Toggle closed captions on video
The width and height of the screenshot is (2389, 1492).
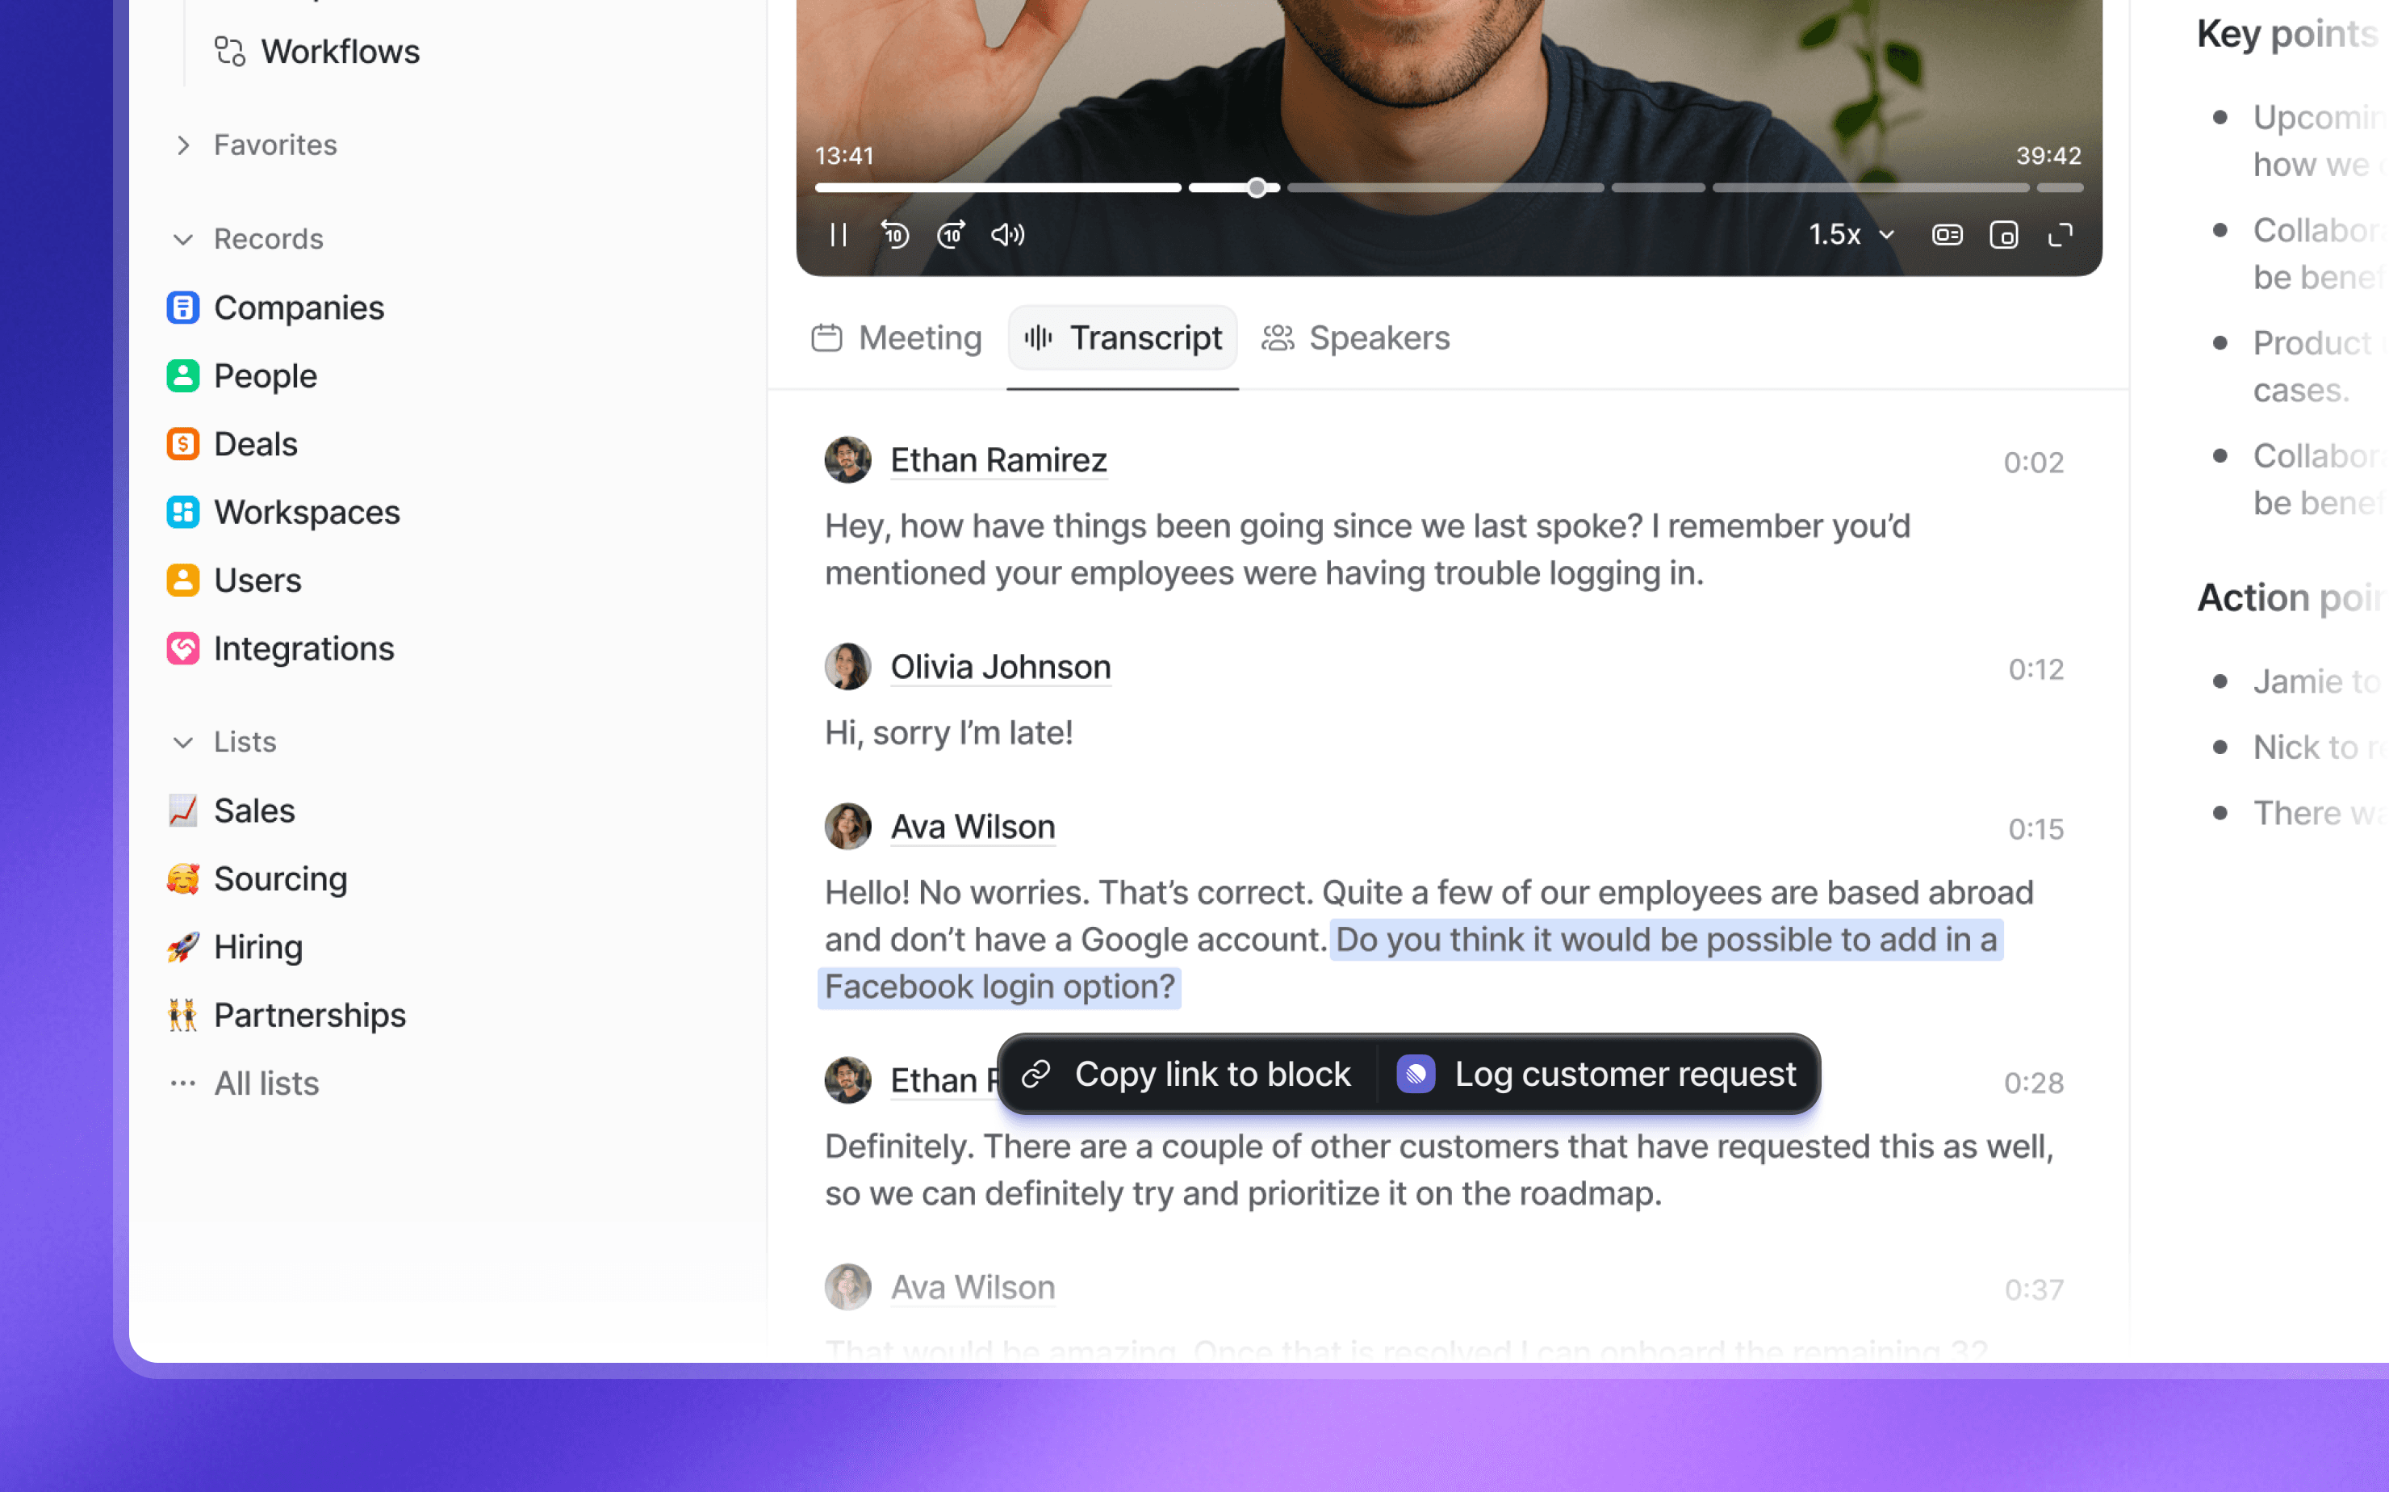pos(1947,235)
